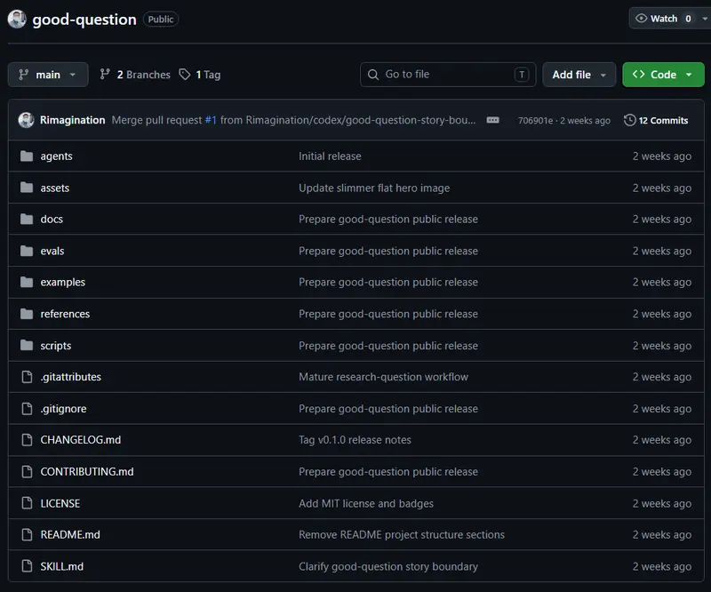Open the .gitignore file
Screen dimensions: 711x592
tap(63, 409)
